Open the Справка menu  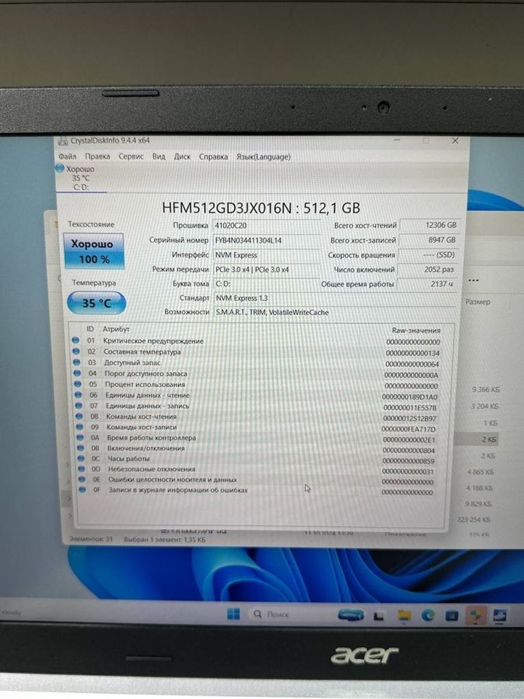(213, 157)
